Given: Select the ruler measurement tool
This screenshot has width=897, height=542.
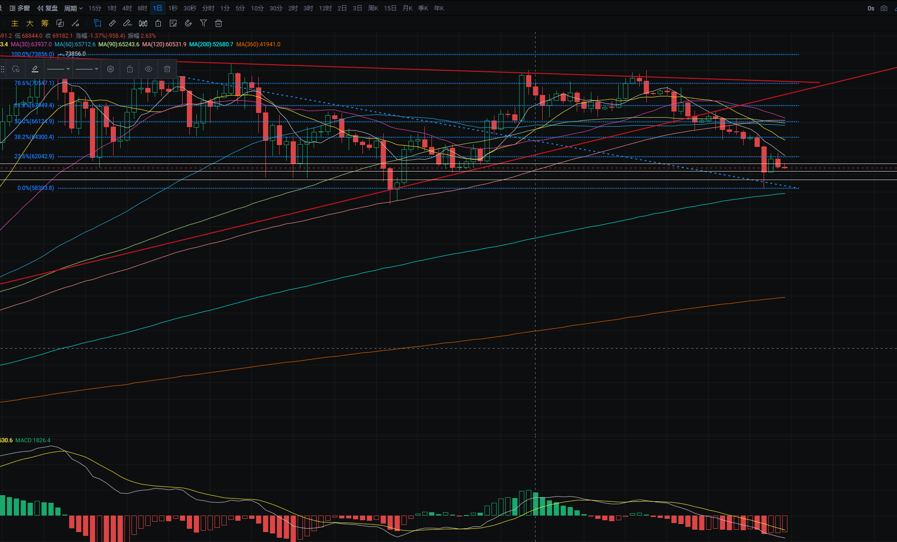Looking at the screenshot, I should 113,23.
